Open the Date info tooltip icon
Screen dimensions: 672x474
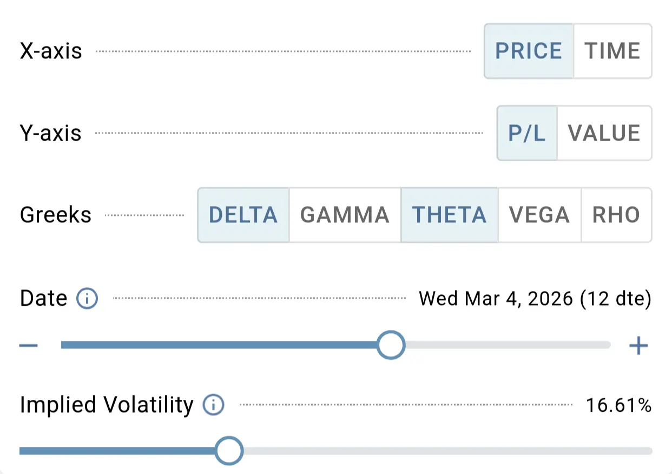tap(86, 298)
